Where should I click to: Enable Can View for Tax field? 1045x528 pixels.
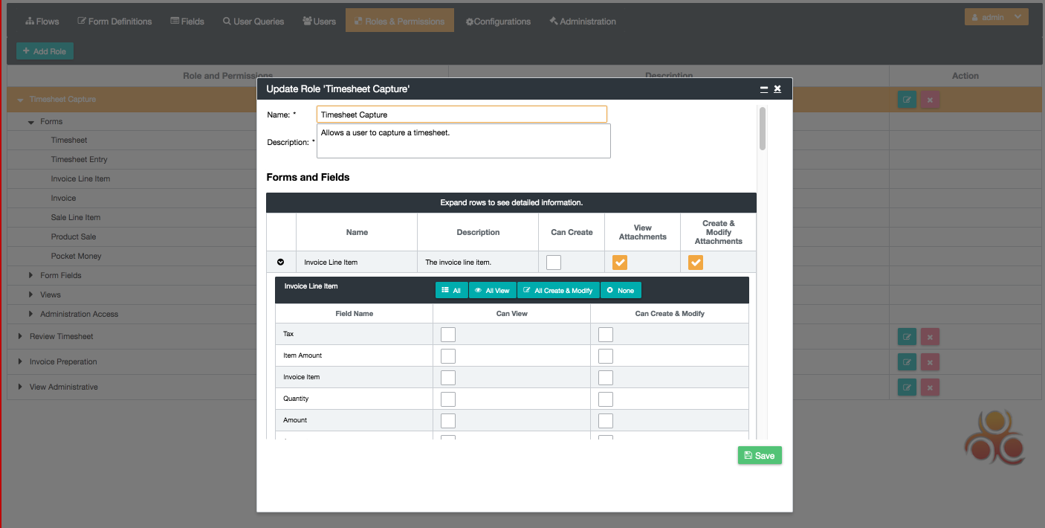[x=448, y=335]
